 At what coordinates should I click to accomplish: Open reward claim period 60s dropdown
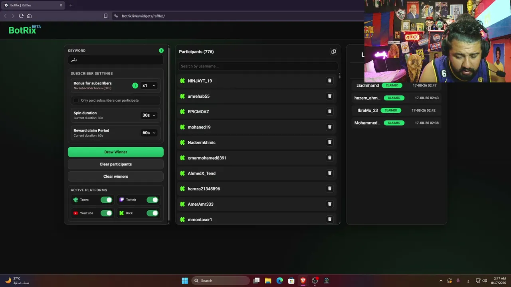click(149, 133)
